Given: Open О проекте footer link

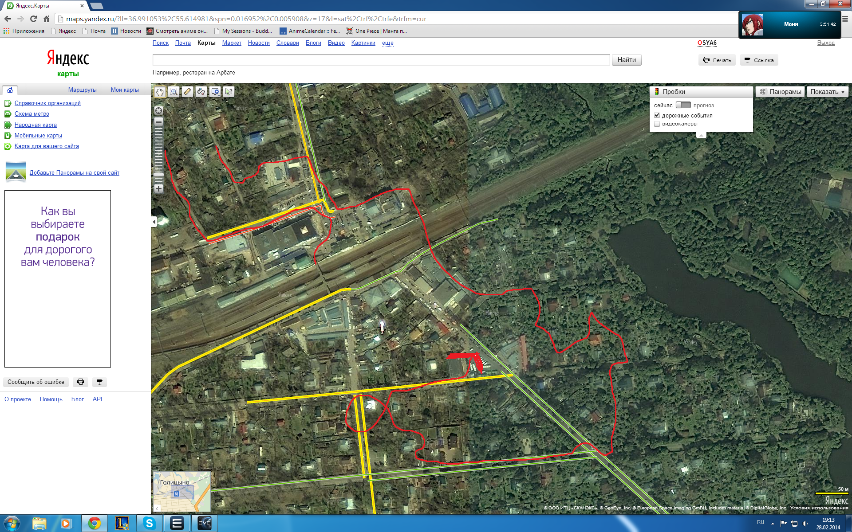Looking at the screenshot, I should [x=18, y=399].
